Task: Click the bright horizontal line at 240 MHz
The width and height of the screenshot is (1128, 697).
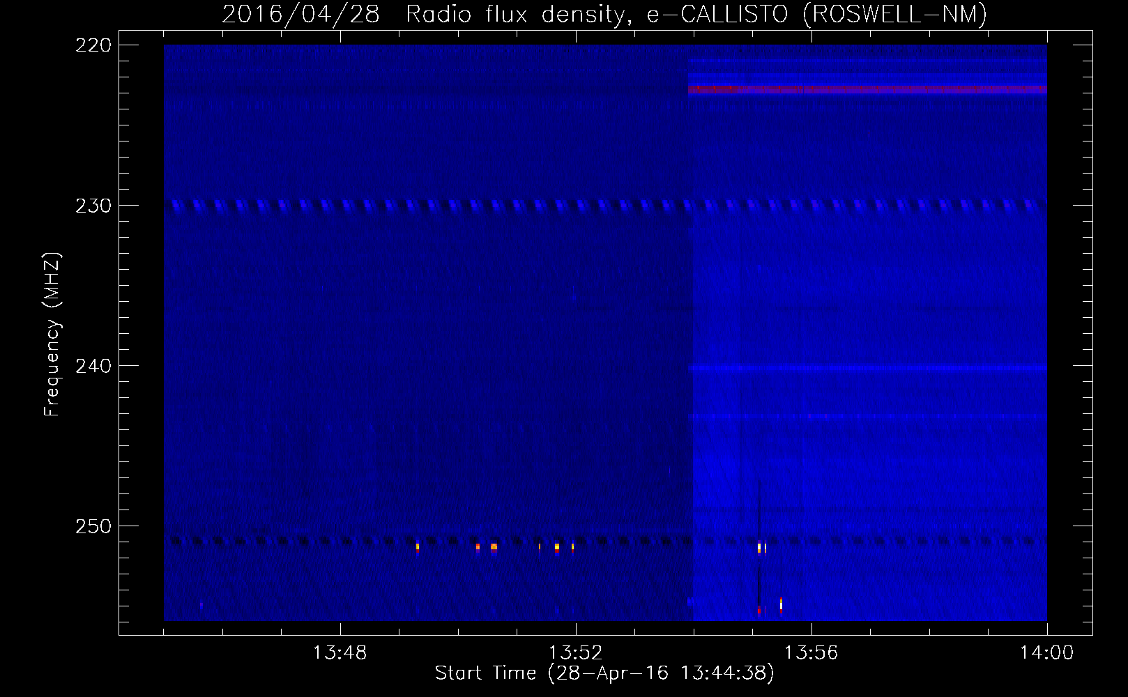Action: click(867, 368)
